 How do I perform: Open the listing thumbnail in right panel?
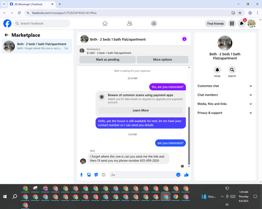pos(225,43)
